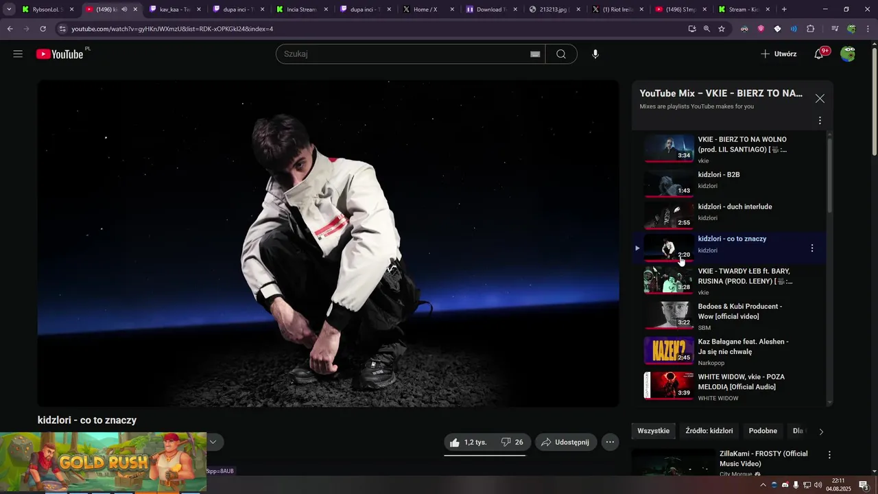The image size is (878, 494).
Task: Open the taskbar volume speaker icon
Action: [818, 485]
